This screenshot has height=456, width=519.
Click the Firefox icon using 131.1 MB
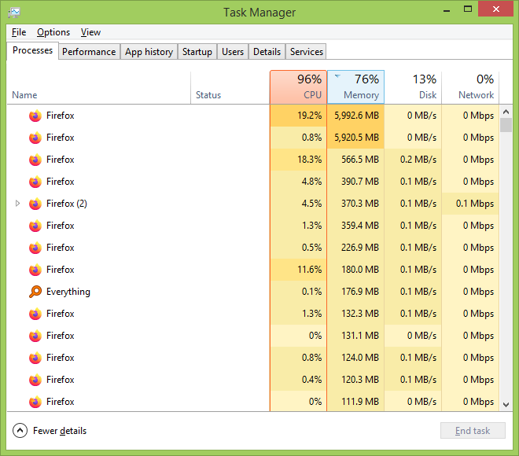pos(35,336)
